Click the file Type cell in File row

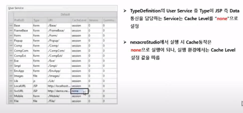tap(40, 101)
